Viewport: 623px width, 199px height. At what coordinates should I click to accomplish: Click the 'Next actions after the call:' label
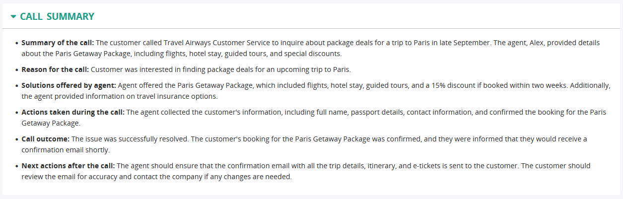coord(68,166)
